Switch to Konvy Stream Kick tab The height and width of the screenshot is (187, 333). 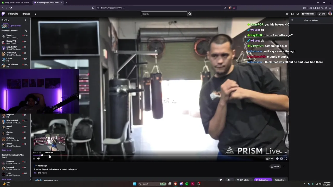pos(16,3)
